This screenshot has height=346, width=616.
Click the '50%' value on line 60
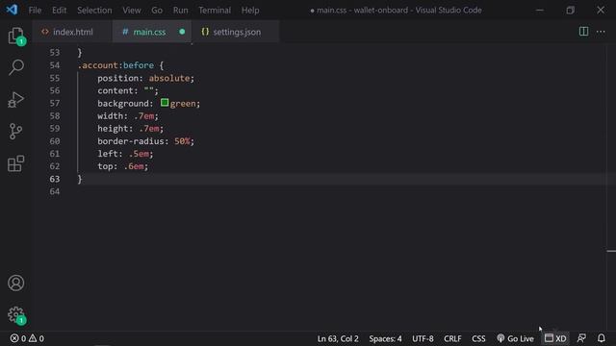182,141
